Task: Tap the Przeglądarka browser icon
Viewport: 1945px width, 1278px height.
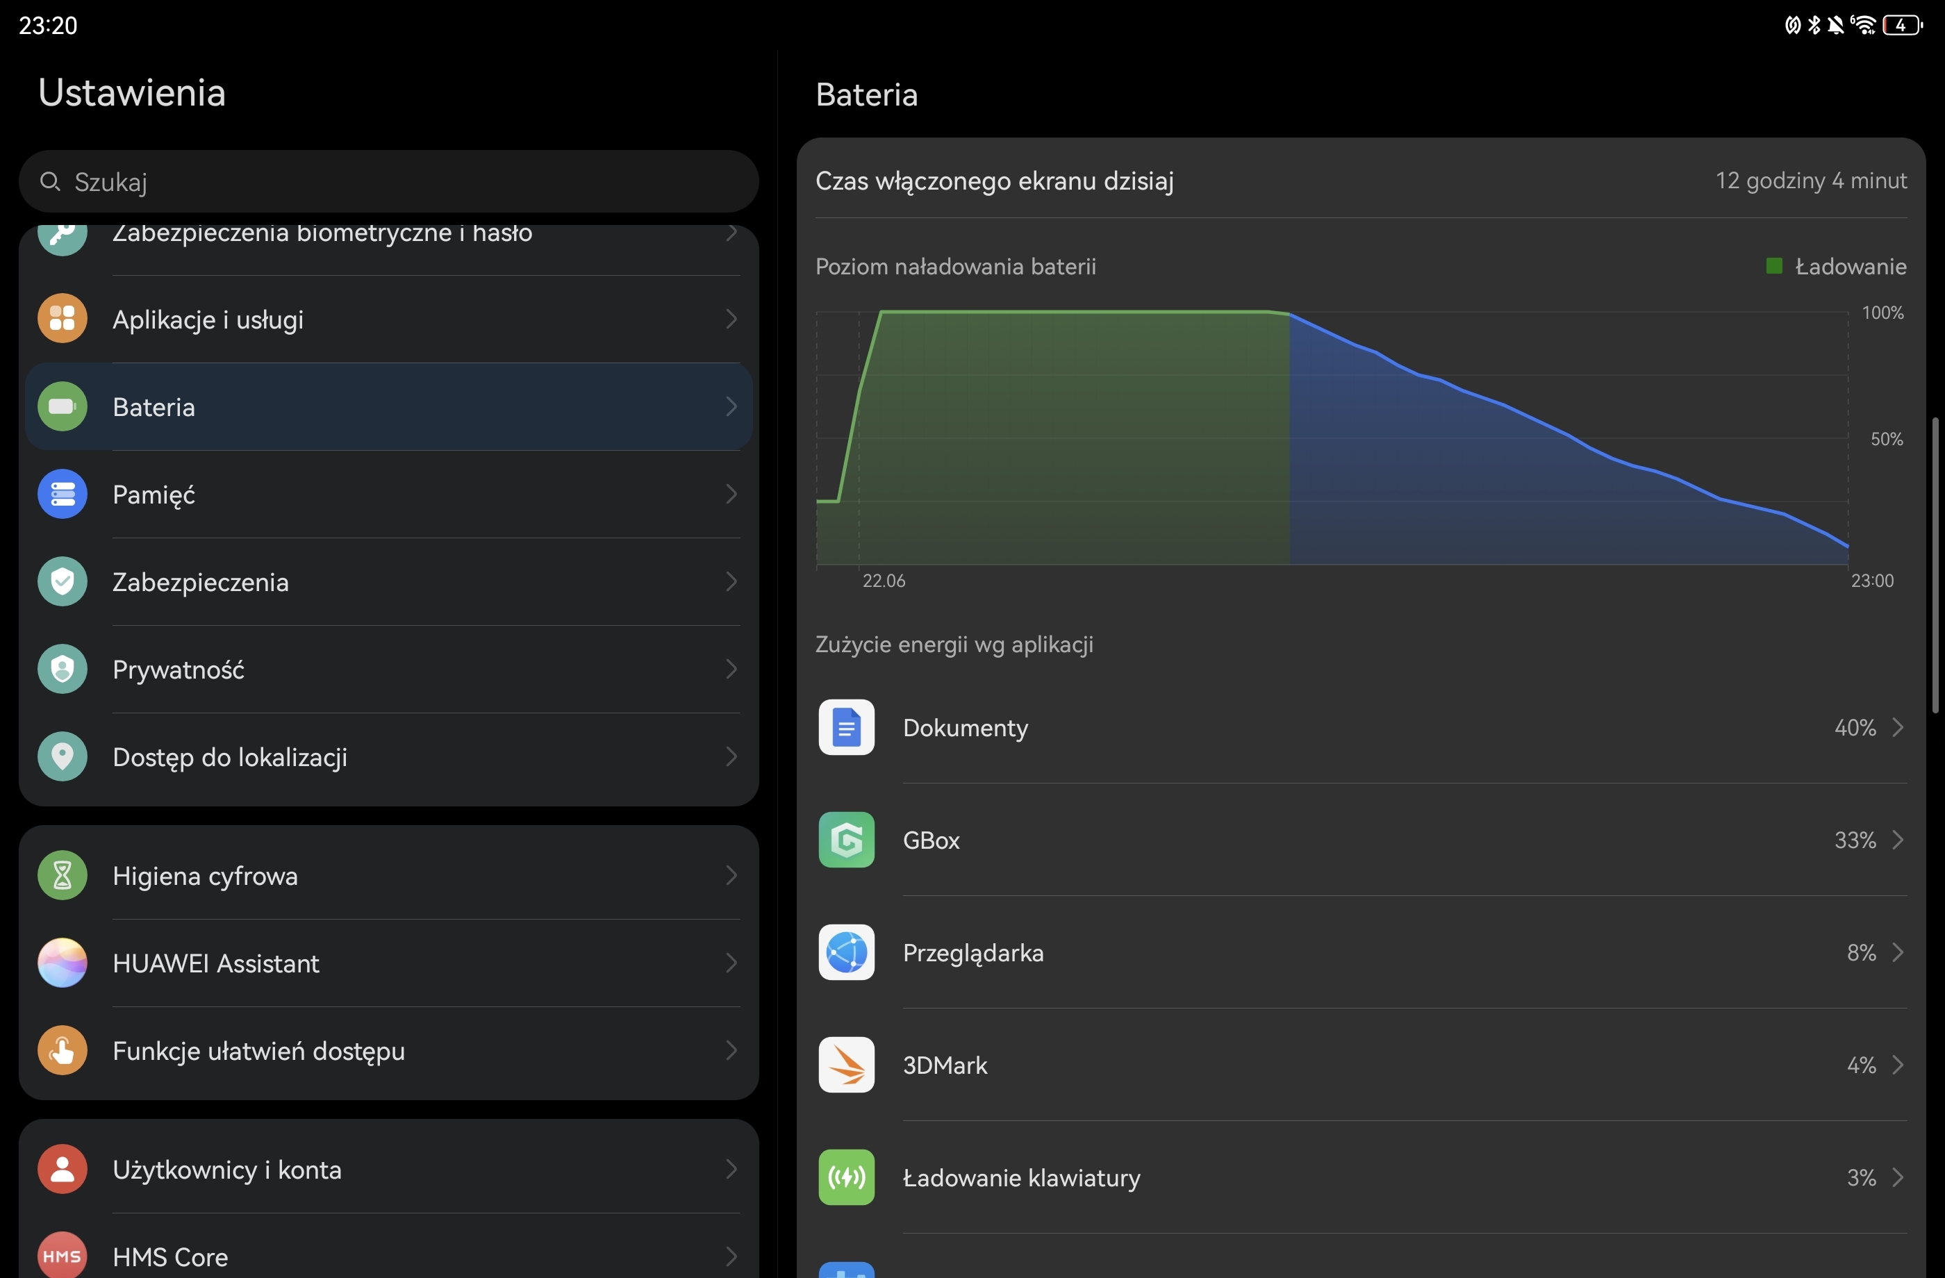Action: (x=846, y=952)
